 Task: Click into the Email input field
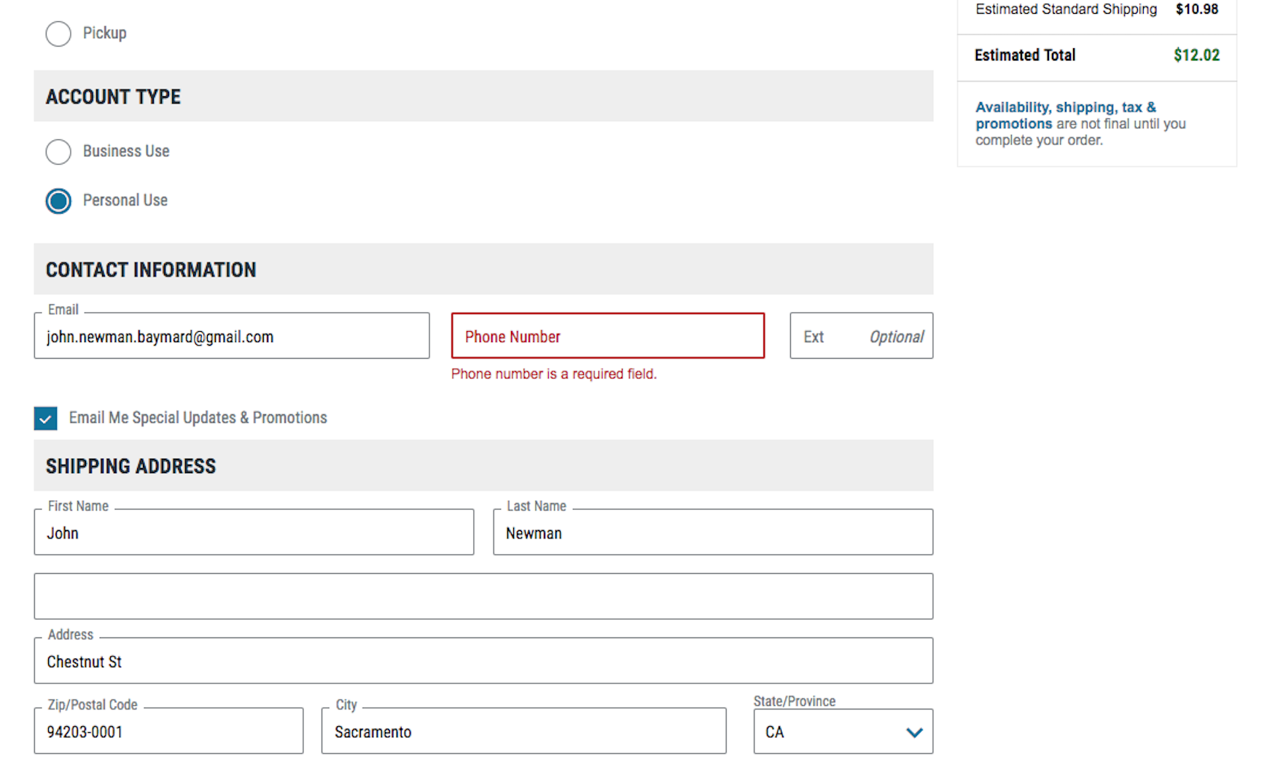point(231,336)
